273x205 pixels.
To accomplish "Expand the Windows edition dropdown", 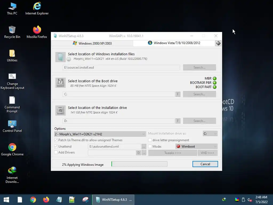I will pos(100,134).
